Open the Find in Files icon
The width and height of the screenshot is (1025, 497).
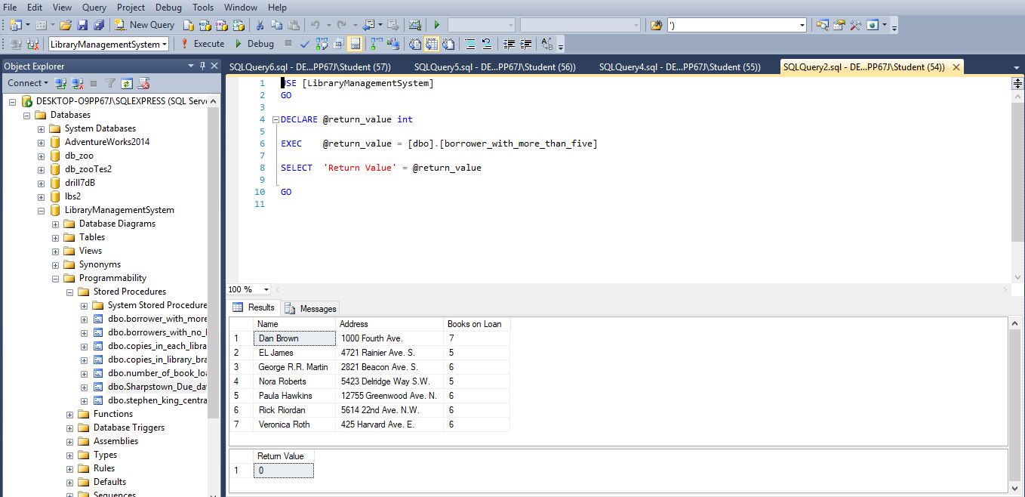[656, 25]
